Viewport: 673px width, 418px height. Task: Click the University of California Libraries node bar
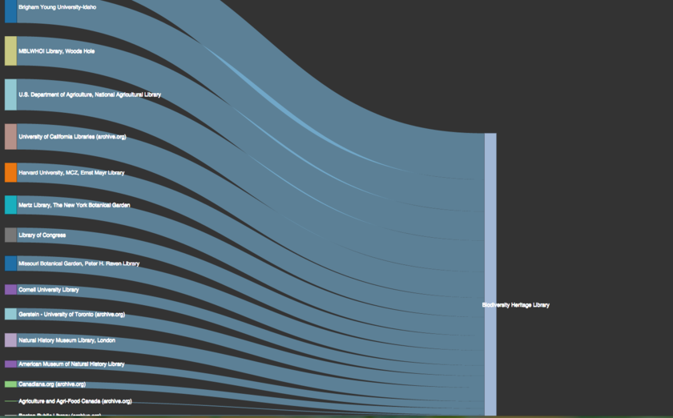[10, 137]
